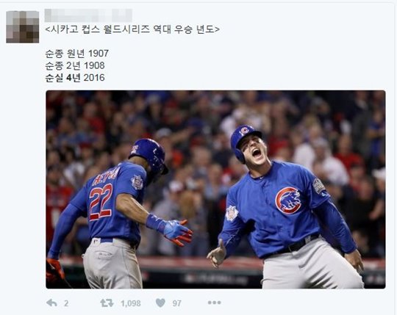
Task: Open more options via the ellipsis icon
Action: click(x=214, y=303)
